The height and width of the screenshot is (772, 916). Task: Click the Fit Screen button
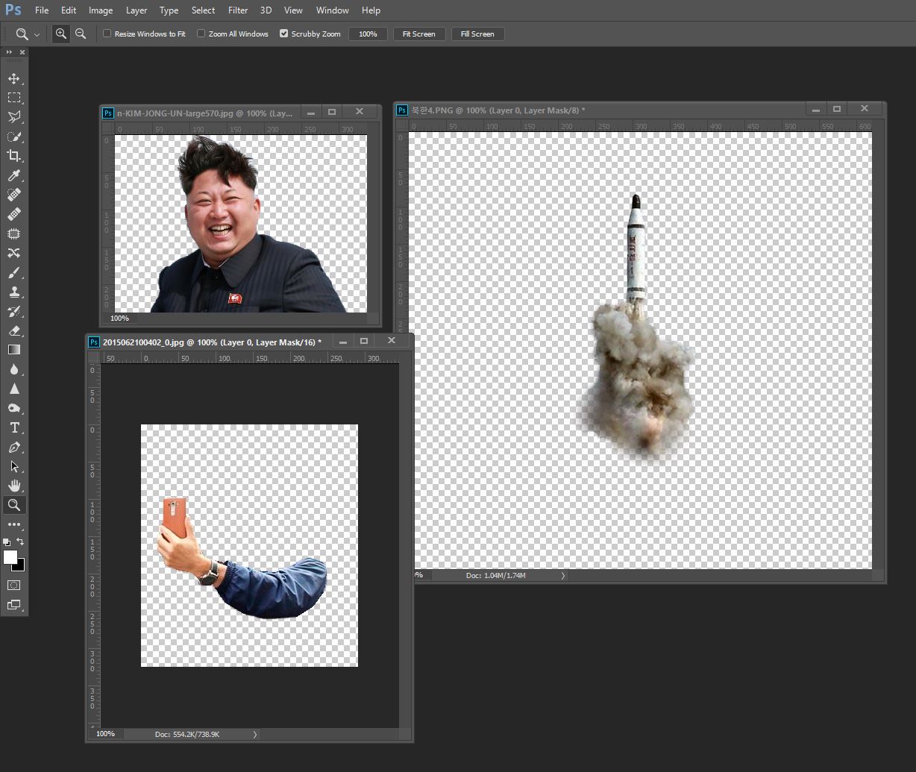(418, 34)
